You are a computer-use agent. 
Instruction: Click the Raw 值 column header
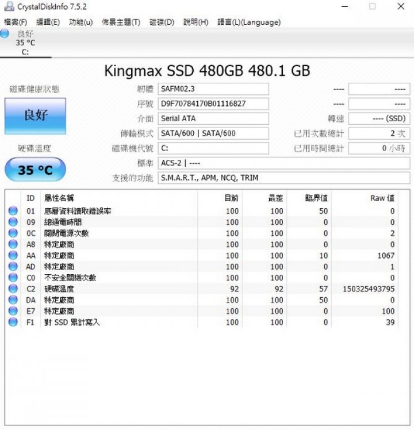365,198
